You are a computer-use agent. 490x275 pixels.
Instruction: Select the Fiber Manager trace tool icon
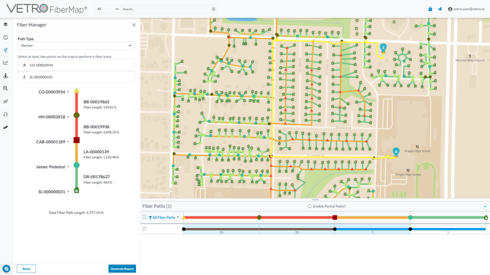pyautogui.click(x=5, y=50)
